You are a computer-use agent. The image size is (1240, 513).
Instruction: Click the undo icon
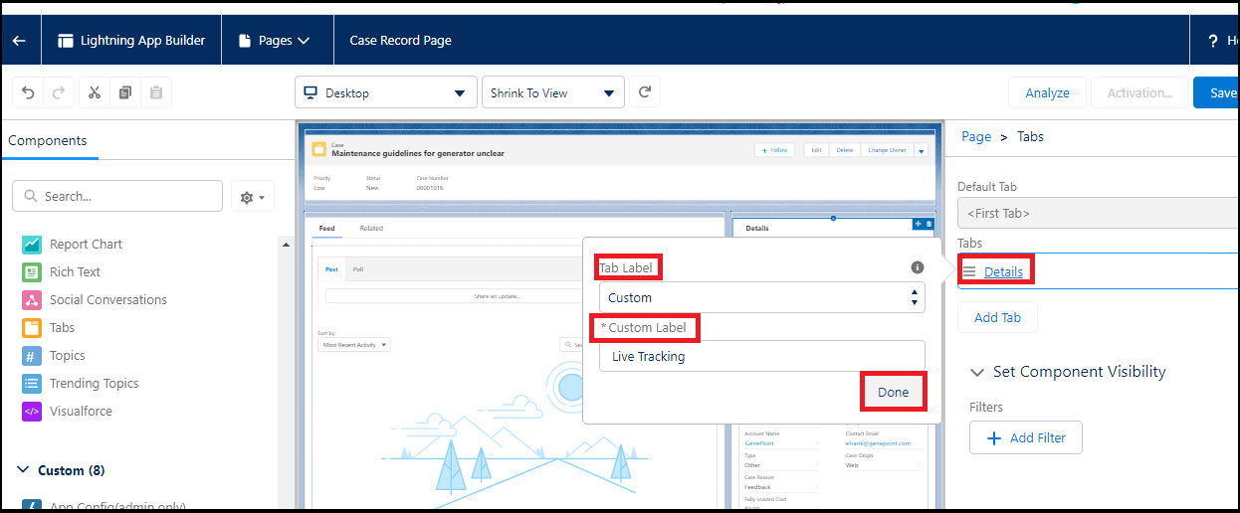[x=28, y=92]
